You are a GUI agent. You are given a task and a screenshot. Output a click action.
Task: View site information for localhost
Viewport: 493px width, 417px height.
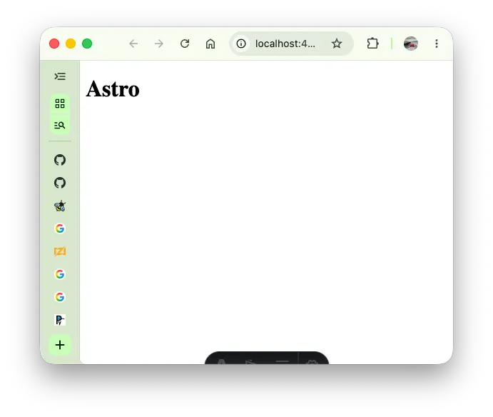point(241,44)
